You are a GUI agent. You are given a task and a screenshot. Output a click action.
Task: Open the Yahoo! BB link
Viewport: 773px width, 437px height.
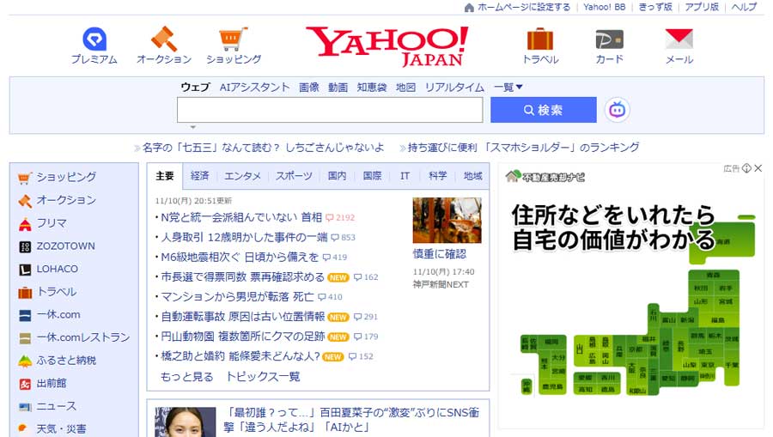(x=605, y=8)
